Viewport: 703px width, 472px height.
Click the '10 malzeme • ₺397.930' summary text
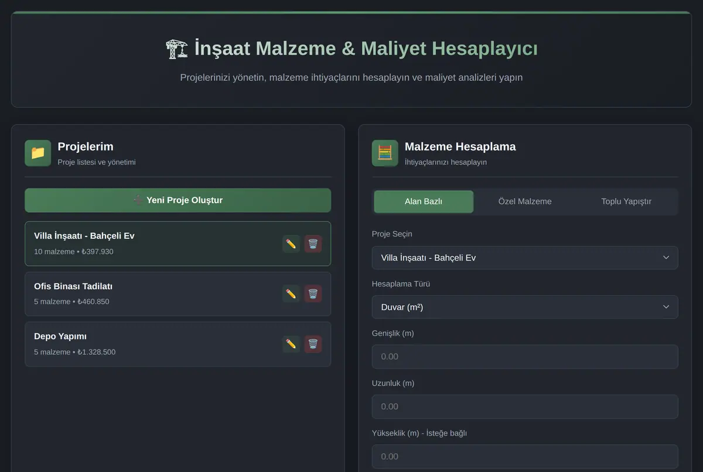[x=74, y=252]
